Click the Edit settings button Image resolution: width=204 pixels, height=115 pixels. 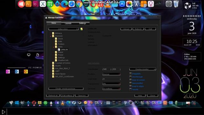tap(67, 96)
